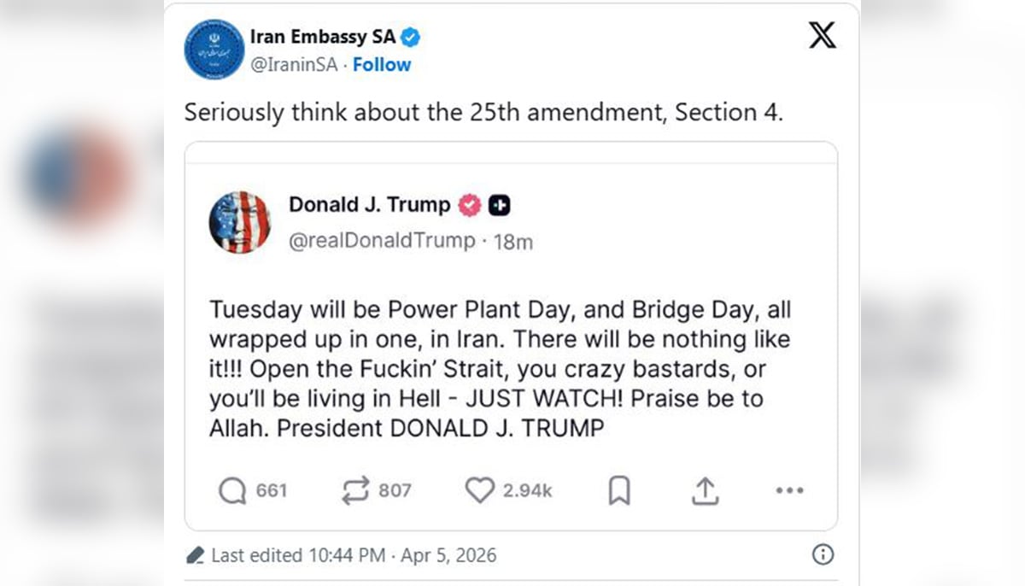
Task: Open the three-dot more options menu
Action: pos(788,489)
